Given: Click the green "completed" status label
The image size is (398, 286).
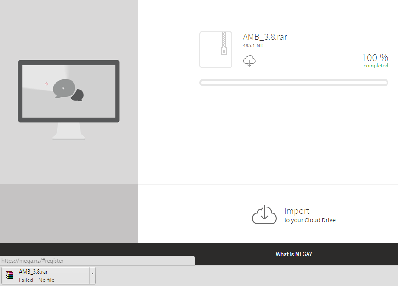Looking at the screenshot, I should click(x=376, y=66).
